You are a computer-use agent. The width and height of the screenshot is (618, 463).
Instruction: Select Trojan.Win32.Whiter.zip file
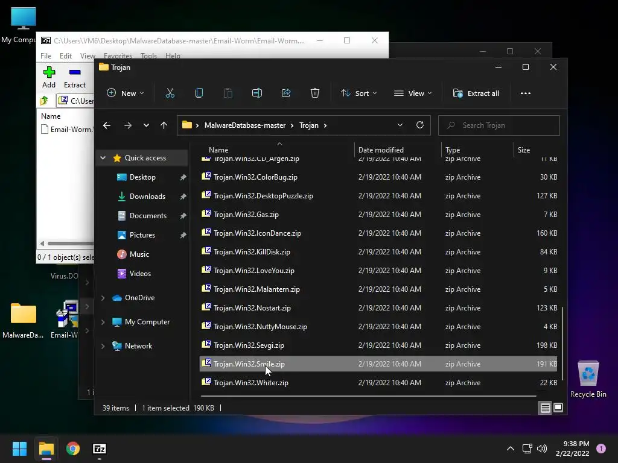(378, 383)
